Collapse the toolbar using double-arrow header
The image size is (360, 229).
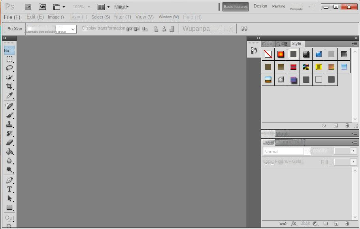[5, 38]
